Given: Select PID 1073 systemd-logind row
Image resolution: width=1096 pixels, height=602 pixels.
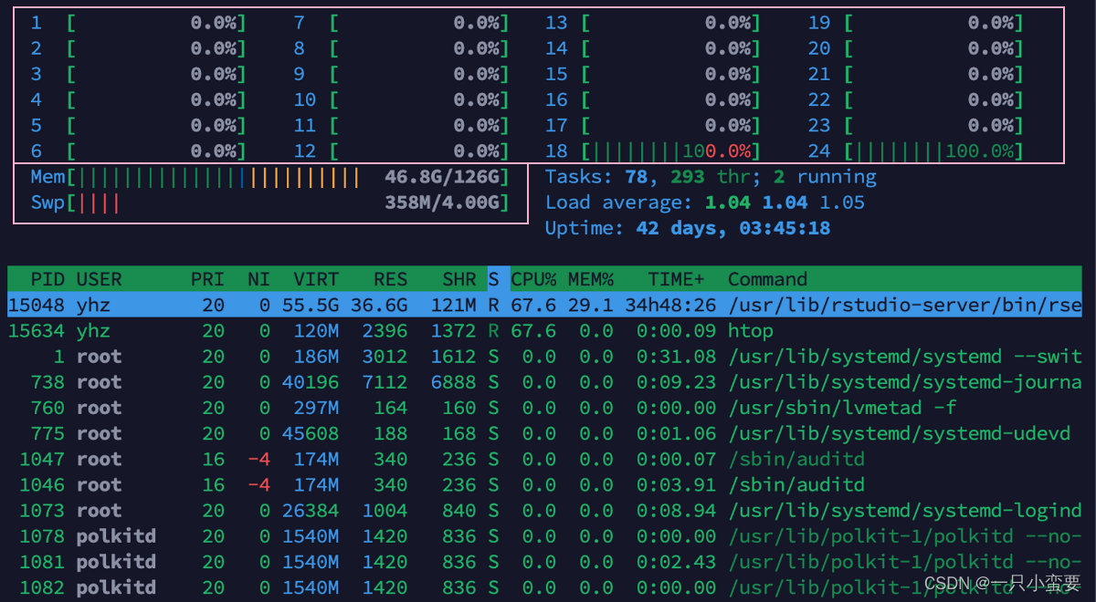Looking at the screenshot, I should pyautogui.click(x=544, y=510).
